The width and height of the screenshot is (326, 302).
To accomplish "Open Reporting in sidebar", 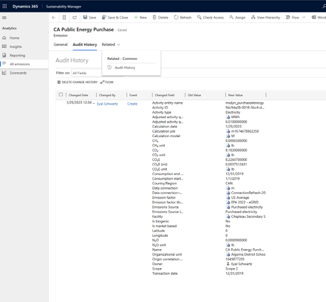I will [17, 55].
